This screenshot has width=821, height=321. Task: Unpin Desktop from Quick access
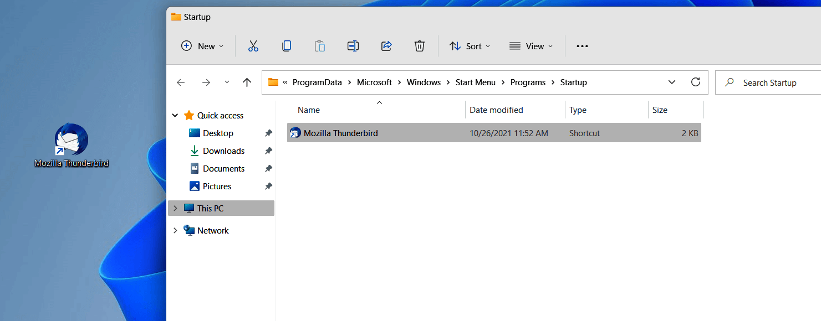click(x=268, y=133)
